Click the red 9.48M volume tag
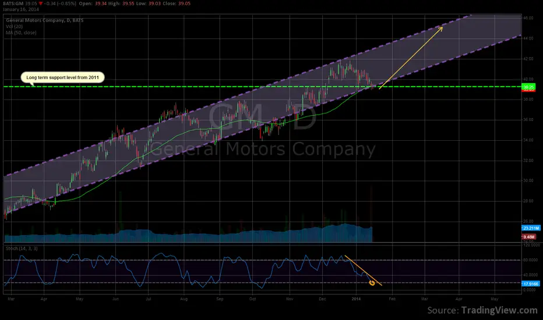This screenshot has height=320, width=543. click(x=529, y=237)
